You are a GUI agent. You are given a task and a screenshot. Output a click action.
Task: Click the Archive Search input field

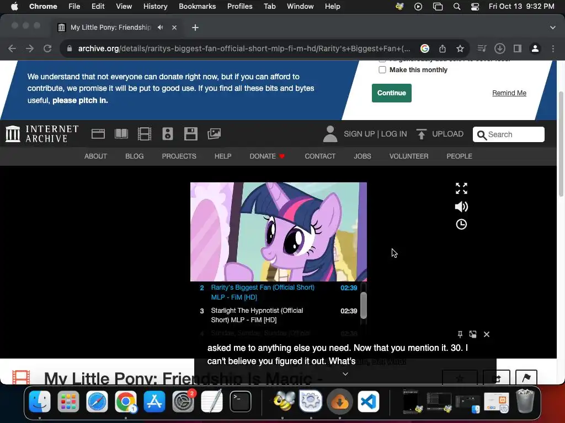[x=508, y=134]
